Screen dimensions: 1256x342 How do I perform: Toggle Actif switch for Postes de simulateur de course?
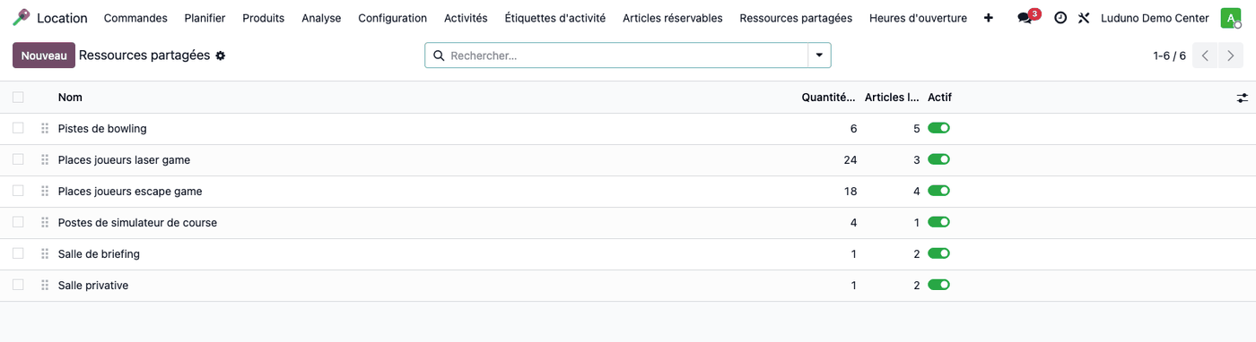coord(938,222)
